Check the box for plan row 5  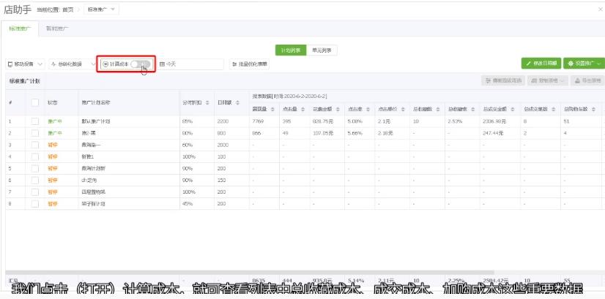35,168
